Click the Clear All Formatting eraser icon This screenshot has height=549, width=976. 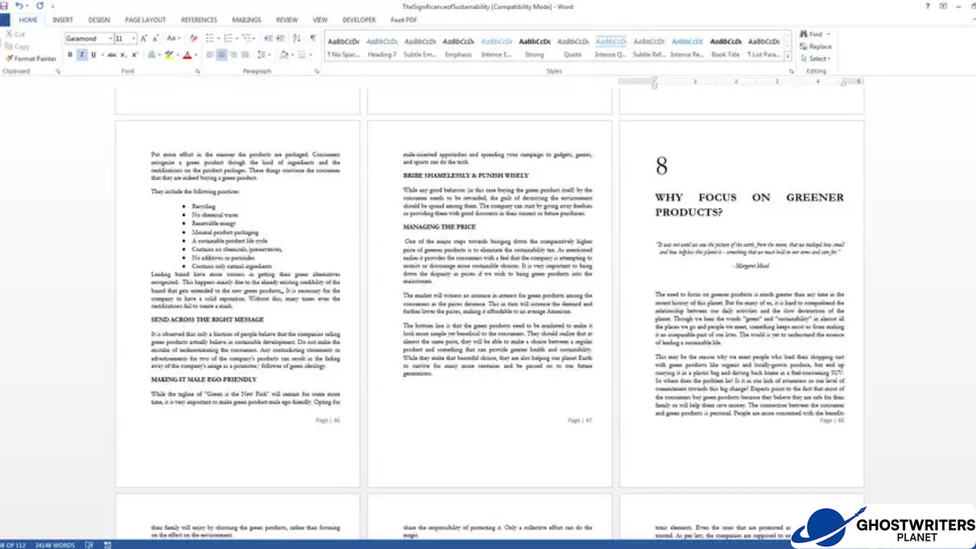click(x=193, y=39)
